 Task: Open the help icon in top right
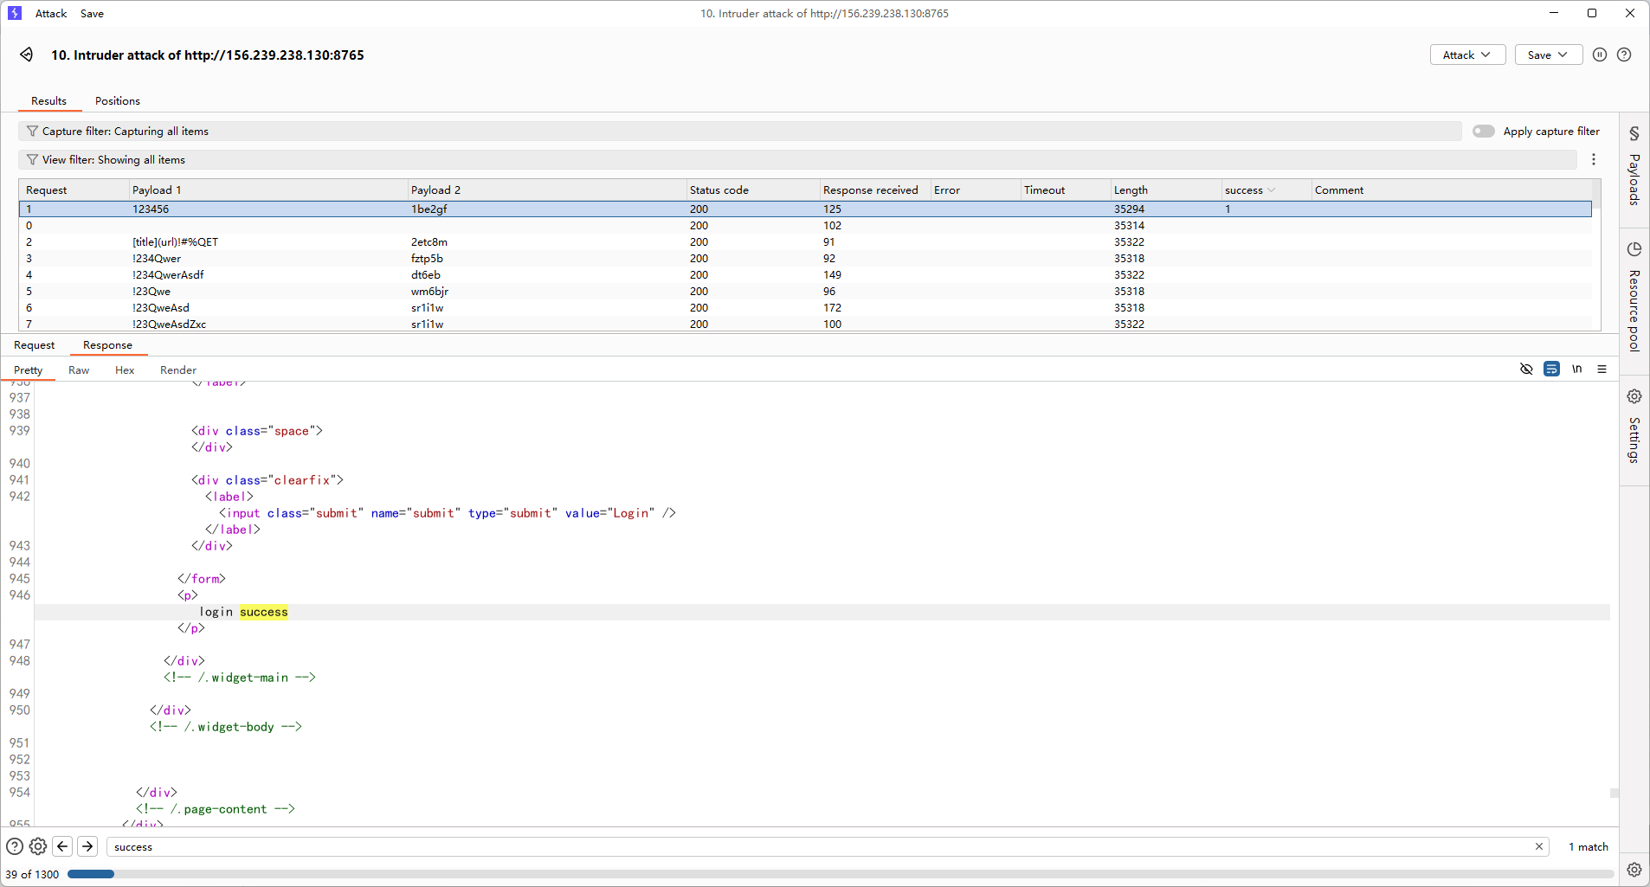click(1624, 55)
